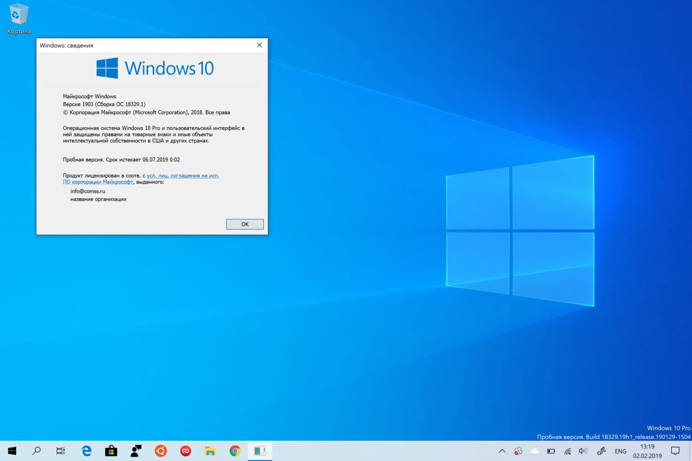
Task: Open the OneDrive cloud tray menu
Action: (534, 451)
